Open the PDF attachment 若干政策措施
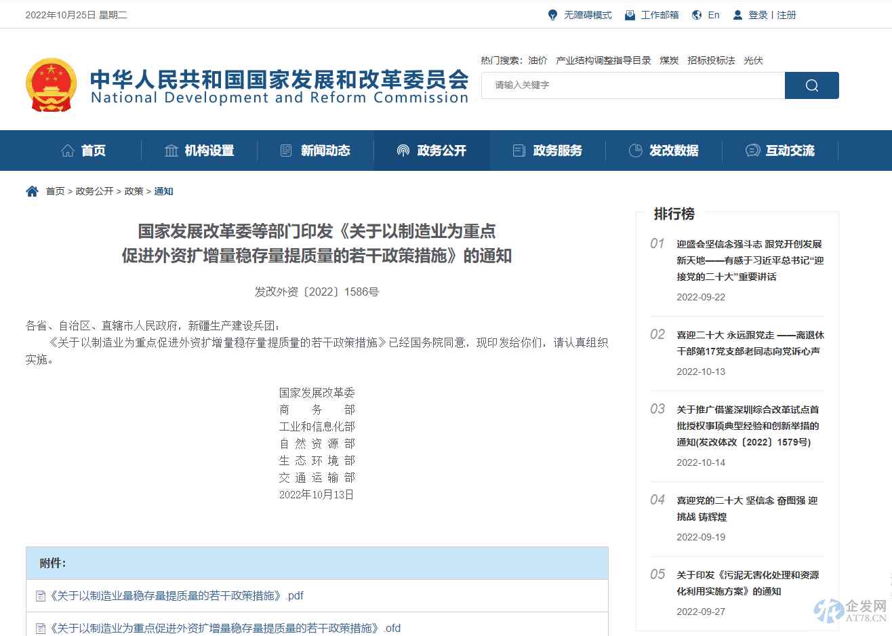 point(173,595)
